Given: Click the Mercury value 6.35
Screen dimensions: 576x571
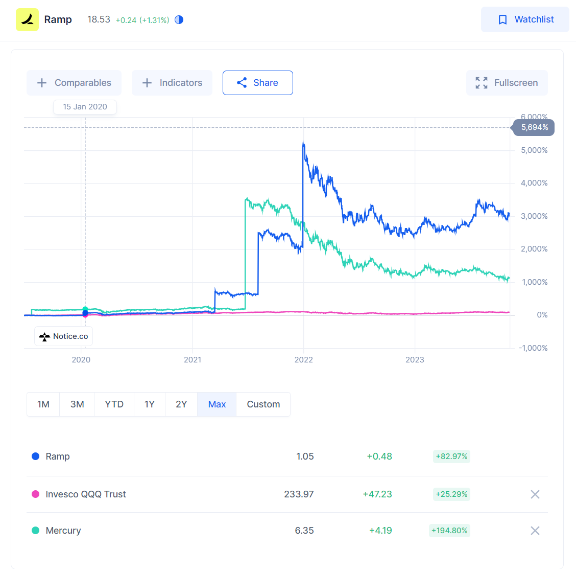Looking at the screenshot, I should 304,531.
